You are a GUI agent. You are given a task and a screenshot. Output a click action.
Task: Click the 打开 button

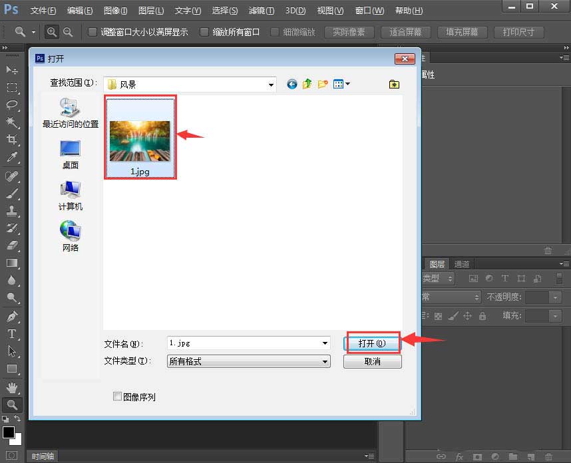tap(372, 343)
